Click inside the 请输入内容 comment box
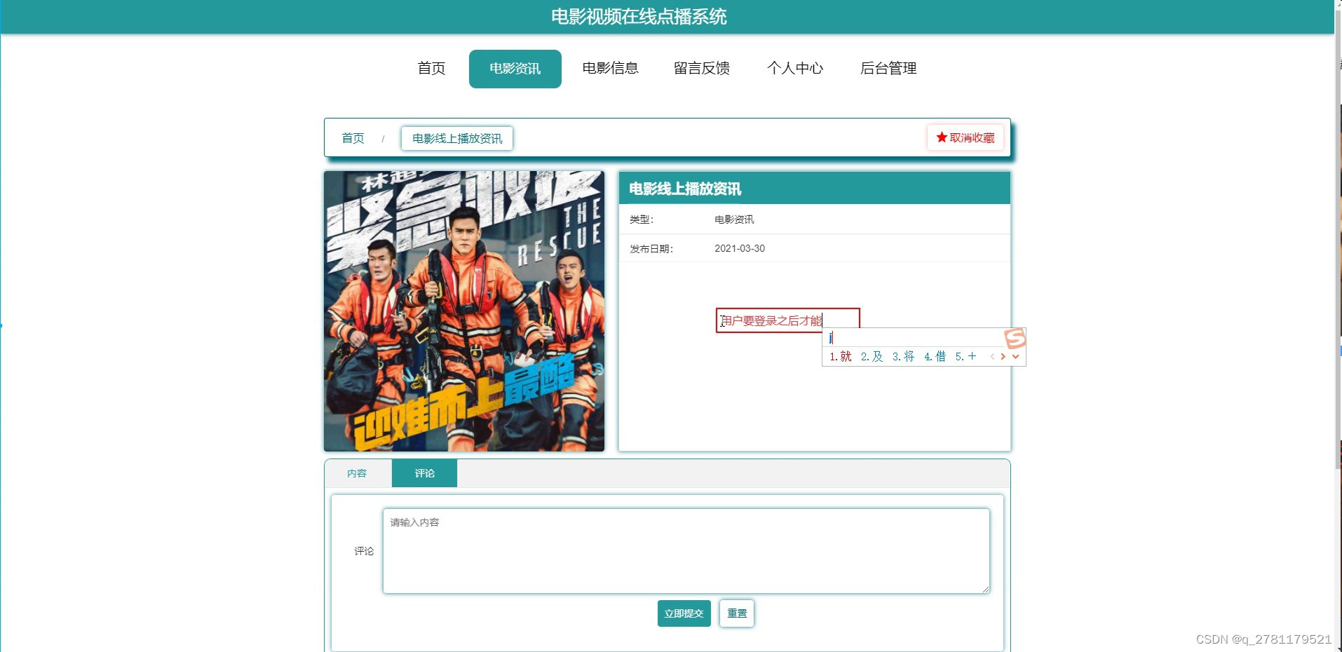This screenshot has width=1342, height=652. (x=685, y=550)
